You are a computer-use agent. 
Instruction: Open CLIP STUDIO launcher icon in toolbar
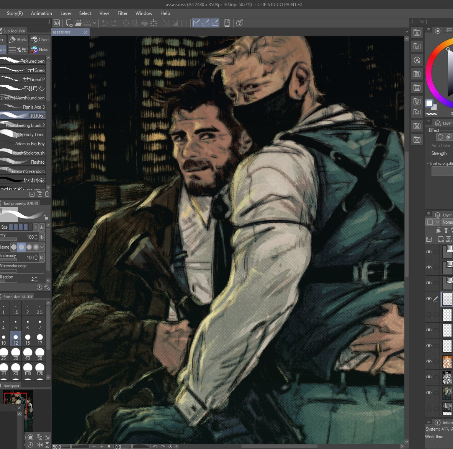pyautogui.click(x=56, y=23)
